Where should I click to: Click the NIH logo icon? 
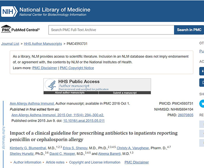pyautogui.click(x=10, y=11)
